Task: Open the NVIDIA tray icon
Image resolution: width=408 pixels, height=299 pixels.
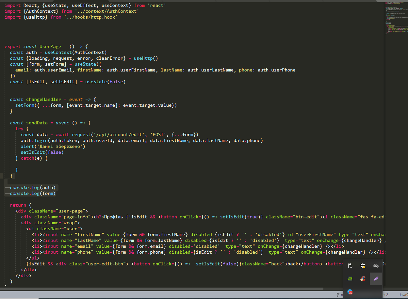Action: 350,279
